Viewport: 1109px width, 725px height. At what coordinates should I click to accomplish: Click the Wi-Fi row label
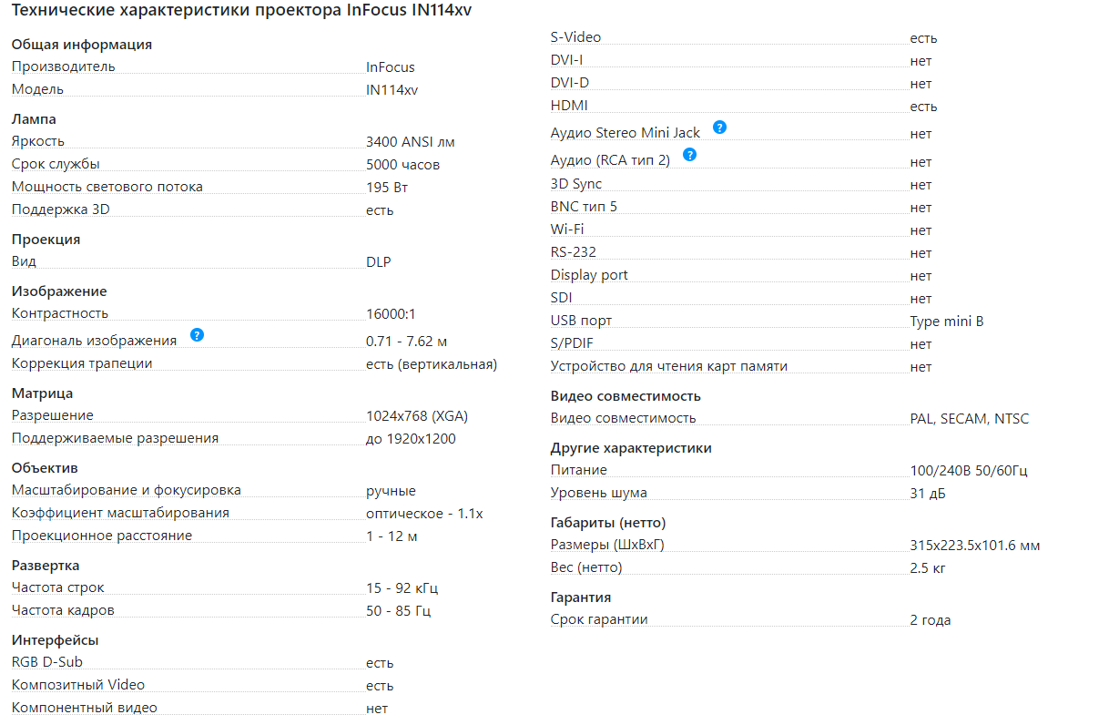tap(567, 229)
